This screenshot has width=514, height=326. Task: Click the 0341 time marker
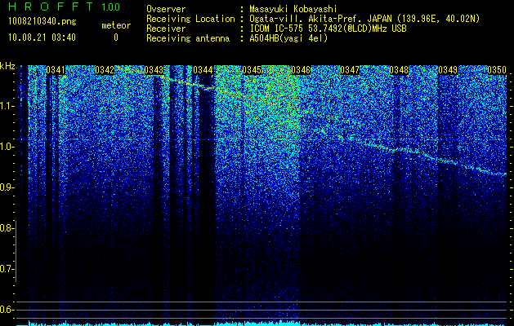[x=56, y=70]
